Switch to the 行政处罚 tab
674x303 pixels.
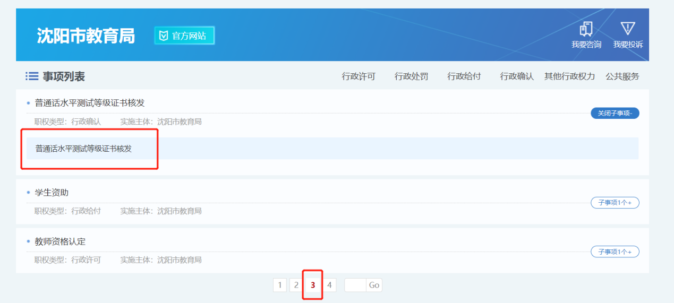(411, 76)
